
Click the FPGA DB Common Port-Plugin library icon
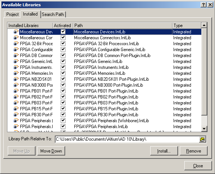[x=16, y=56]
